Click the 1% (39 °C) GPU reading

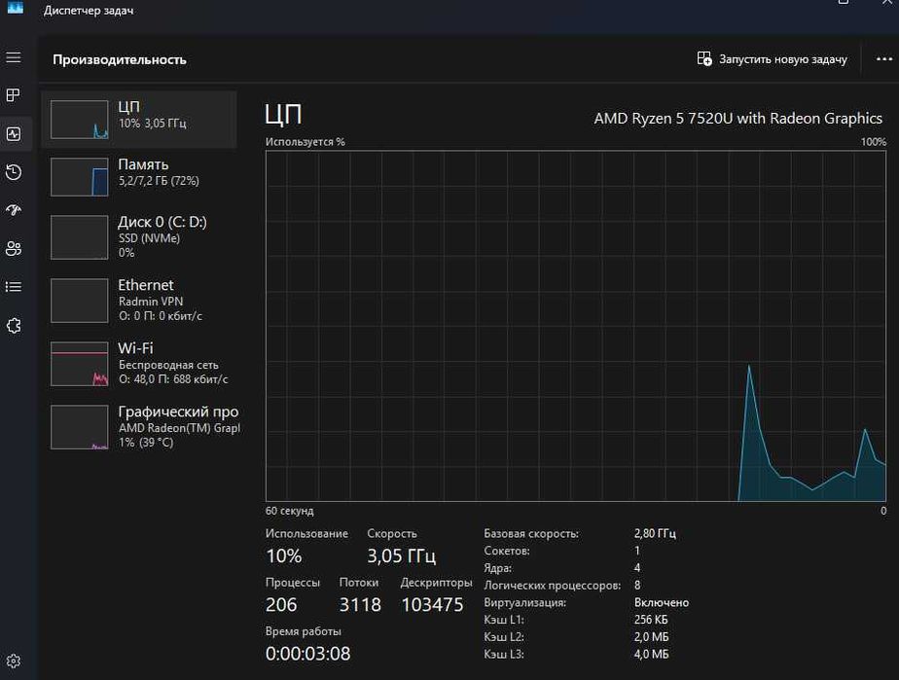tap(146, 442)
